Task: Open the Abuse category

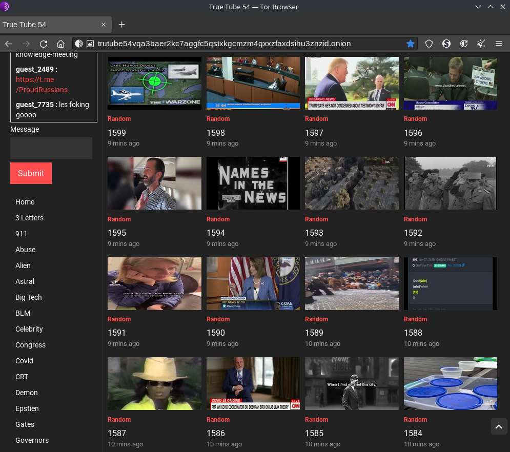Action: coord(25,250)
